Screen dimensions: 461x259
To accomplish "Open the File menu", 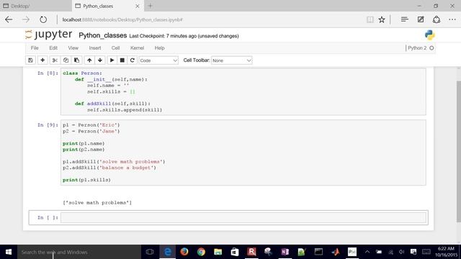I will 35,48.
